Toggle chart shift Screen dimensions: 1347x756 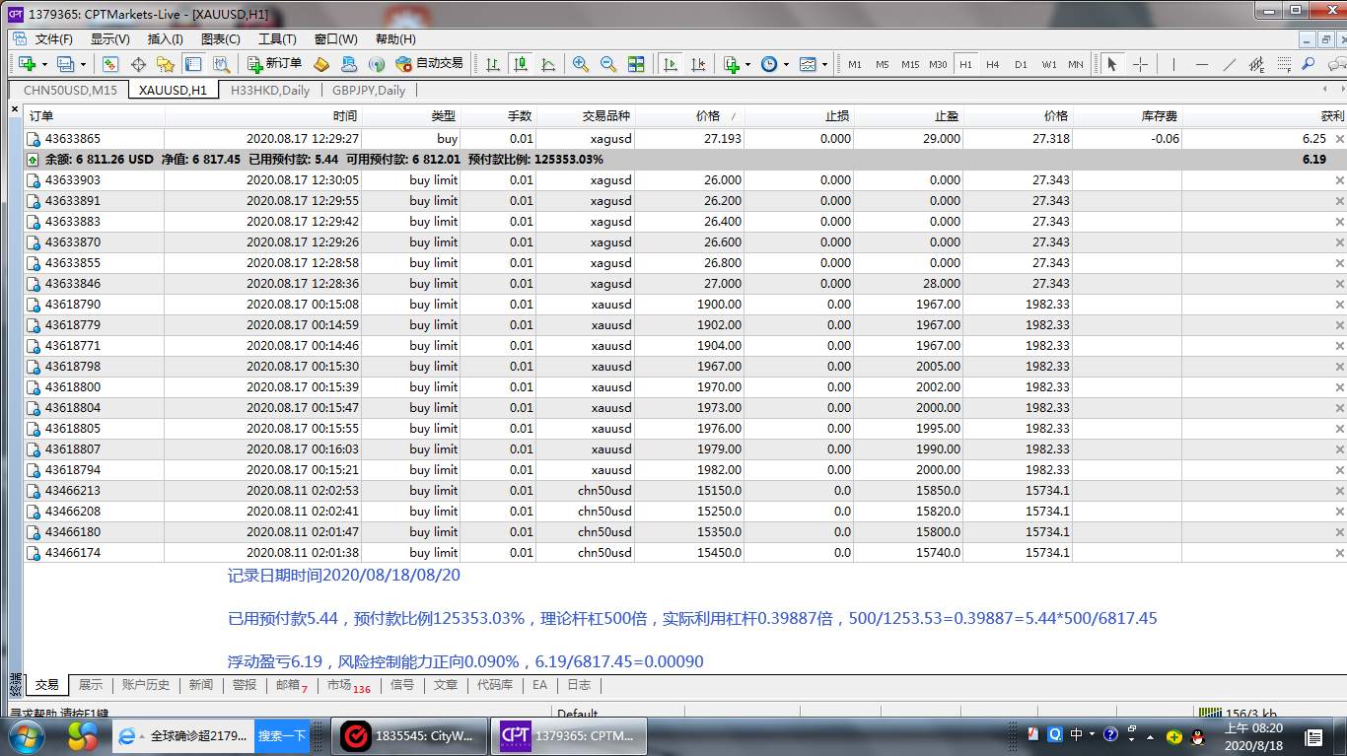(698, 64)
